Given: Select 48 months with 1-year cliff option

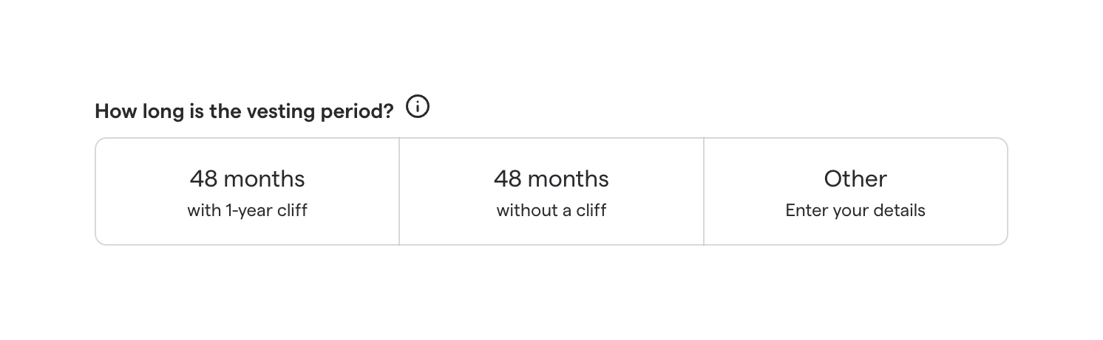Looking at the screenshot, I should coord(247,192).
